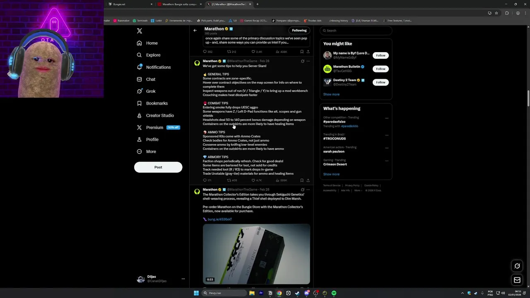
Task: Show more under What's happening
Action: pyautogui.click(x=331, y=174)
